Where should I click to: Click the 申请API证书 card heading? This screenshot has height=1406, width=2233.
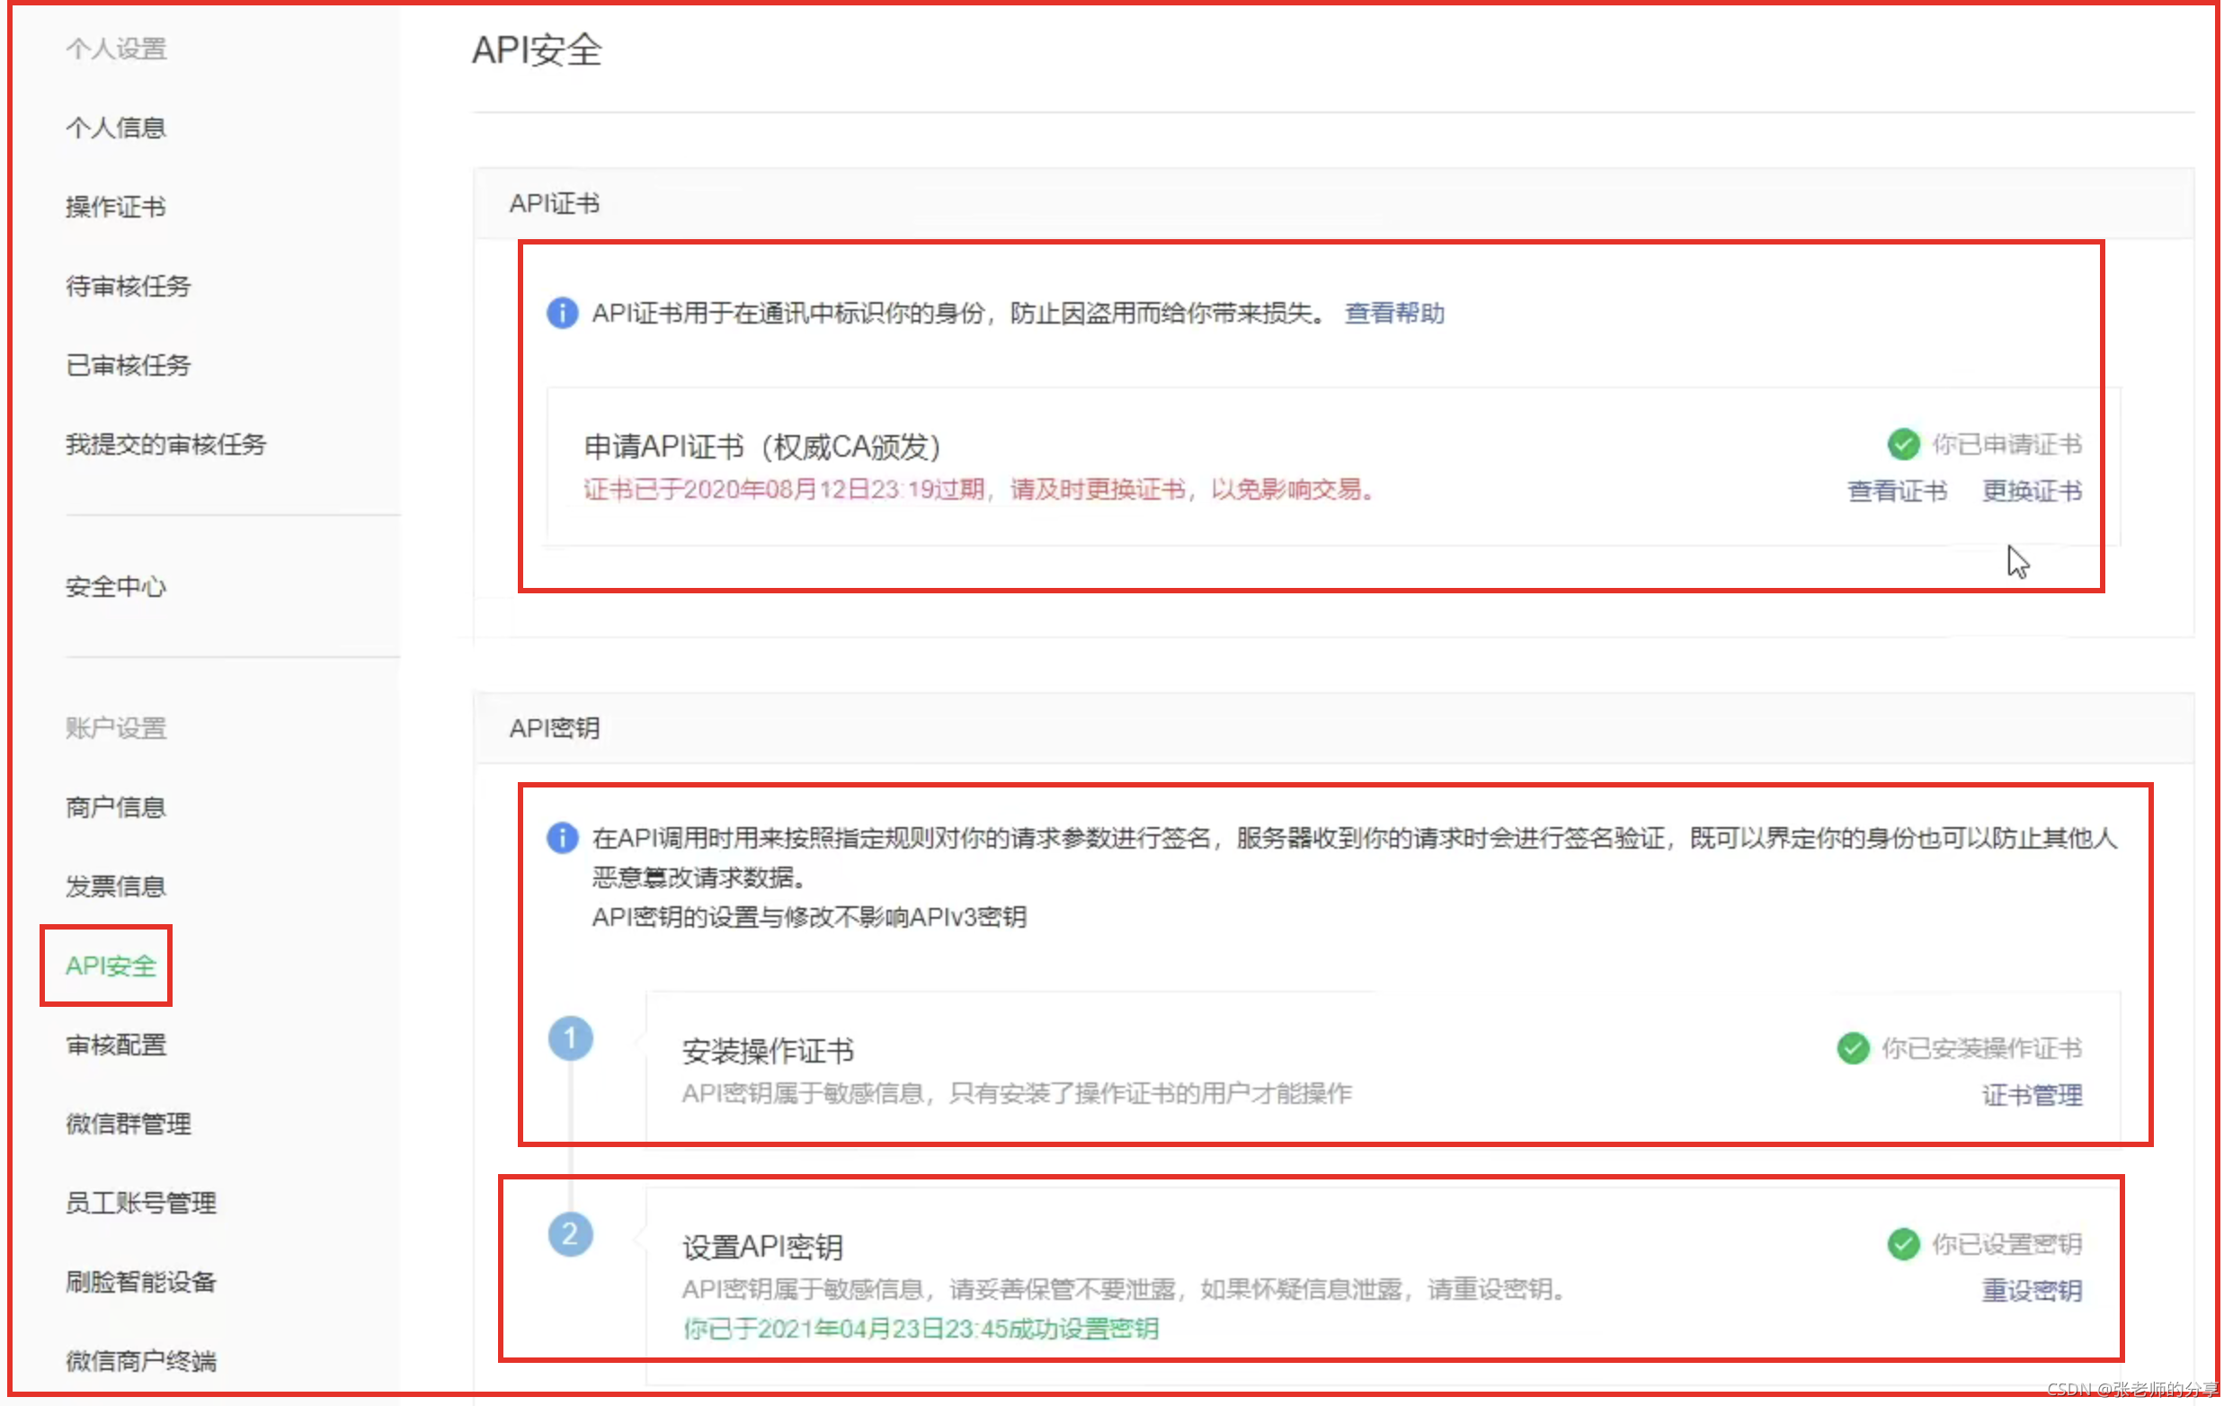tap(762, 447)
